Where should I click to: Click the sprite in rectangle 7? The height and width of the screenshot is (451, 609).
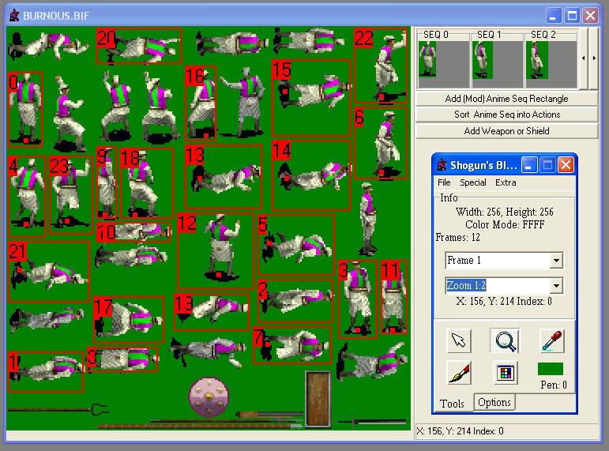click(292, 345)
